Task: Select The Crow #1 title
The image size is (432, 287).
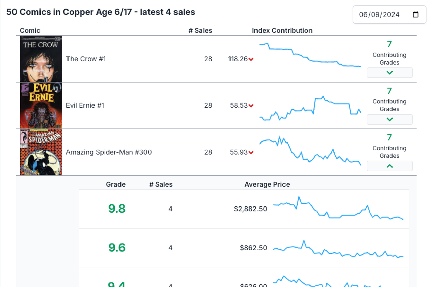Action: click(86, 59)
